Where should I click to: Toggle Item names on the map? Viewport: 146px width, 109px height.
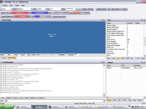pos(26,55)
